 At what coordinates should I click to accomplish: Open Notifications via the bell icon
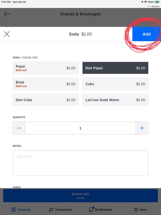(100, 209)
